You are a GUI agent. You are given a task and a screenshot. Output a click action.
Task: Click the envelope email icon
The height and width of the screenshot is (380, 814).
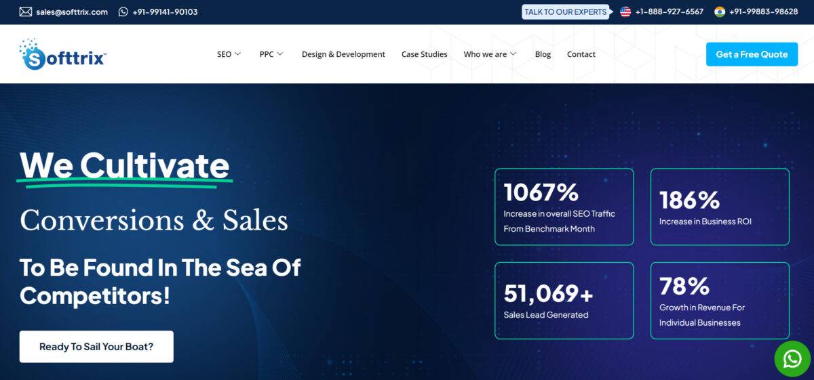coord(26,12)
